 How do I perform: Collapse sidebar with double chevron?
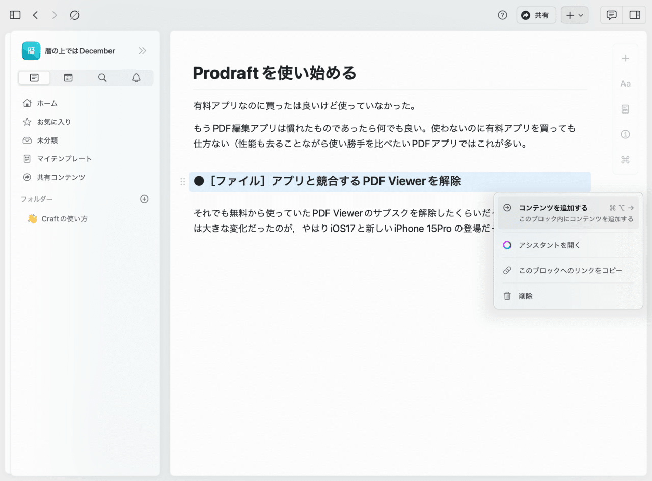pyautogui.click(x=143, y=51)
